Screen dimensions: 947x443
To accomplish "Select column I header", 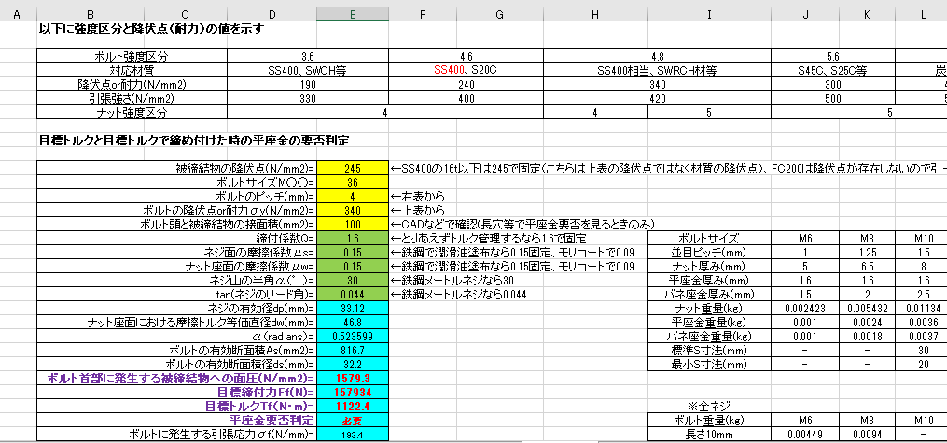I will coord(709,14).
